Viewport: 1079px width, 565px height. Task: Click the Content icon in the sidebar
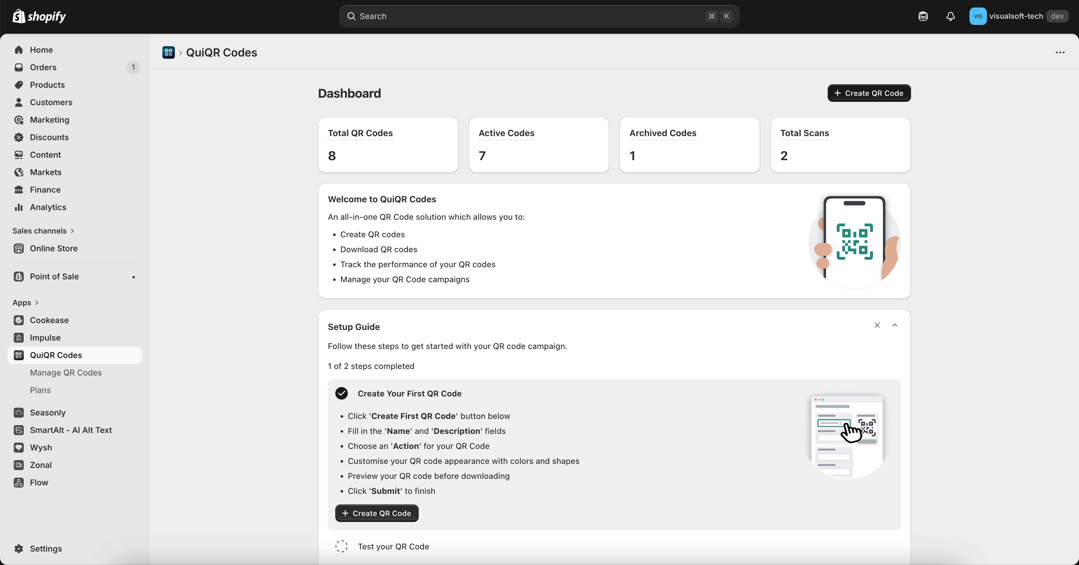click(19, 155)
